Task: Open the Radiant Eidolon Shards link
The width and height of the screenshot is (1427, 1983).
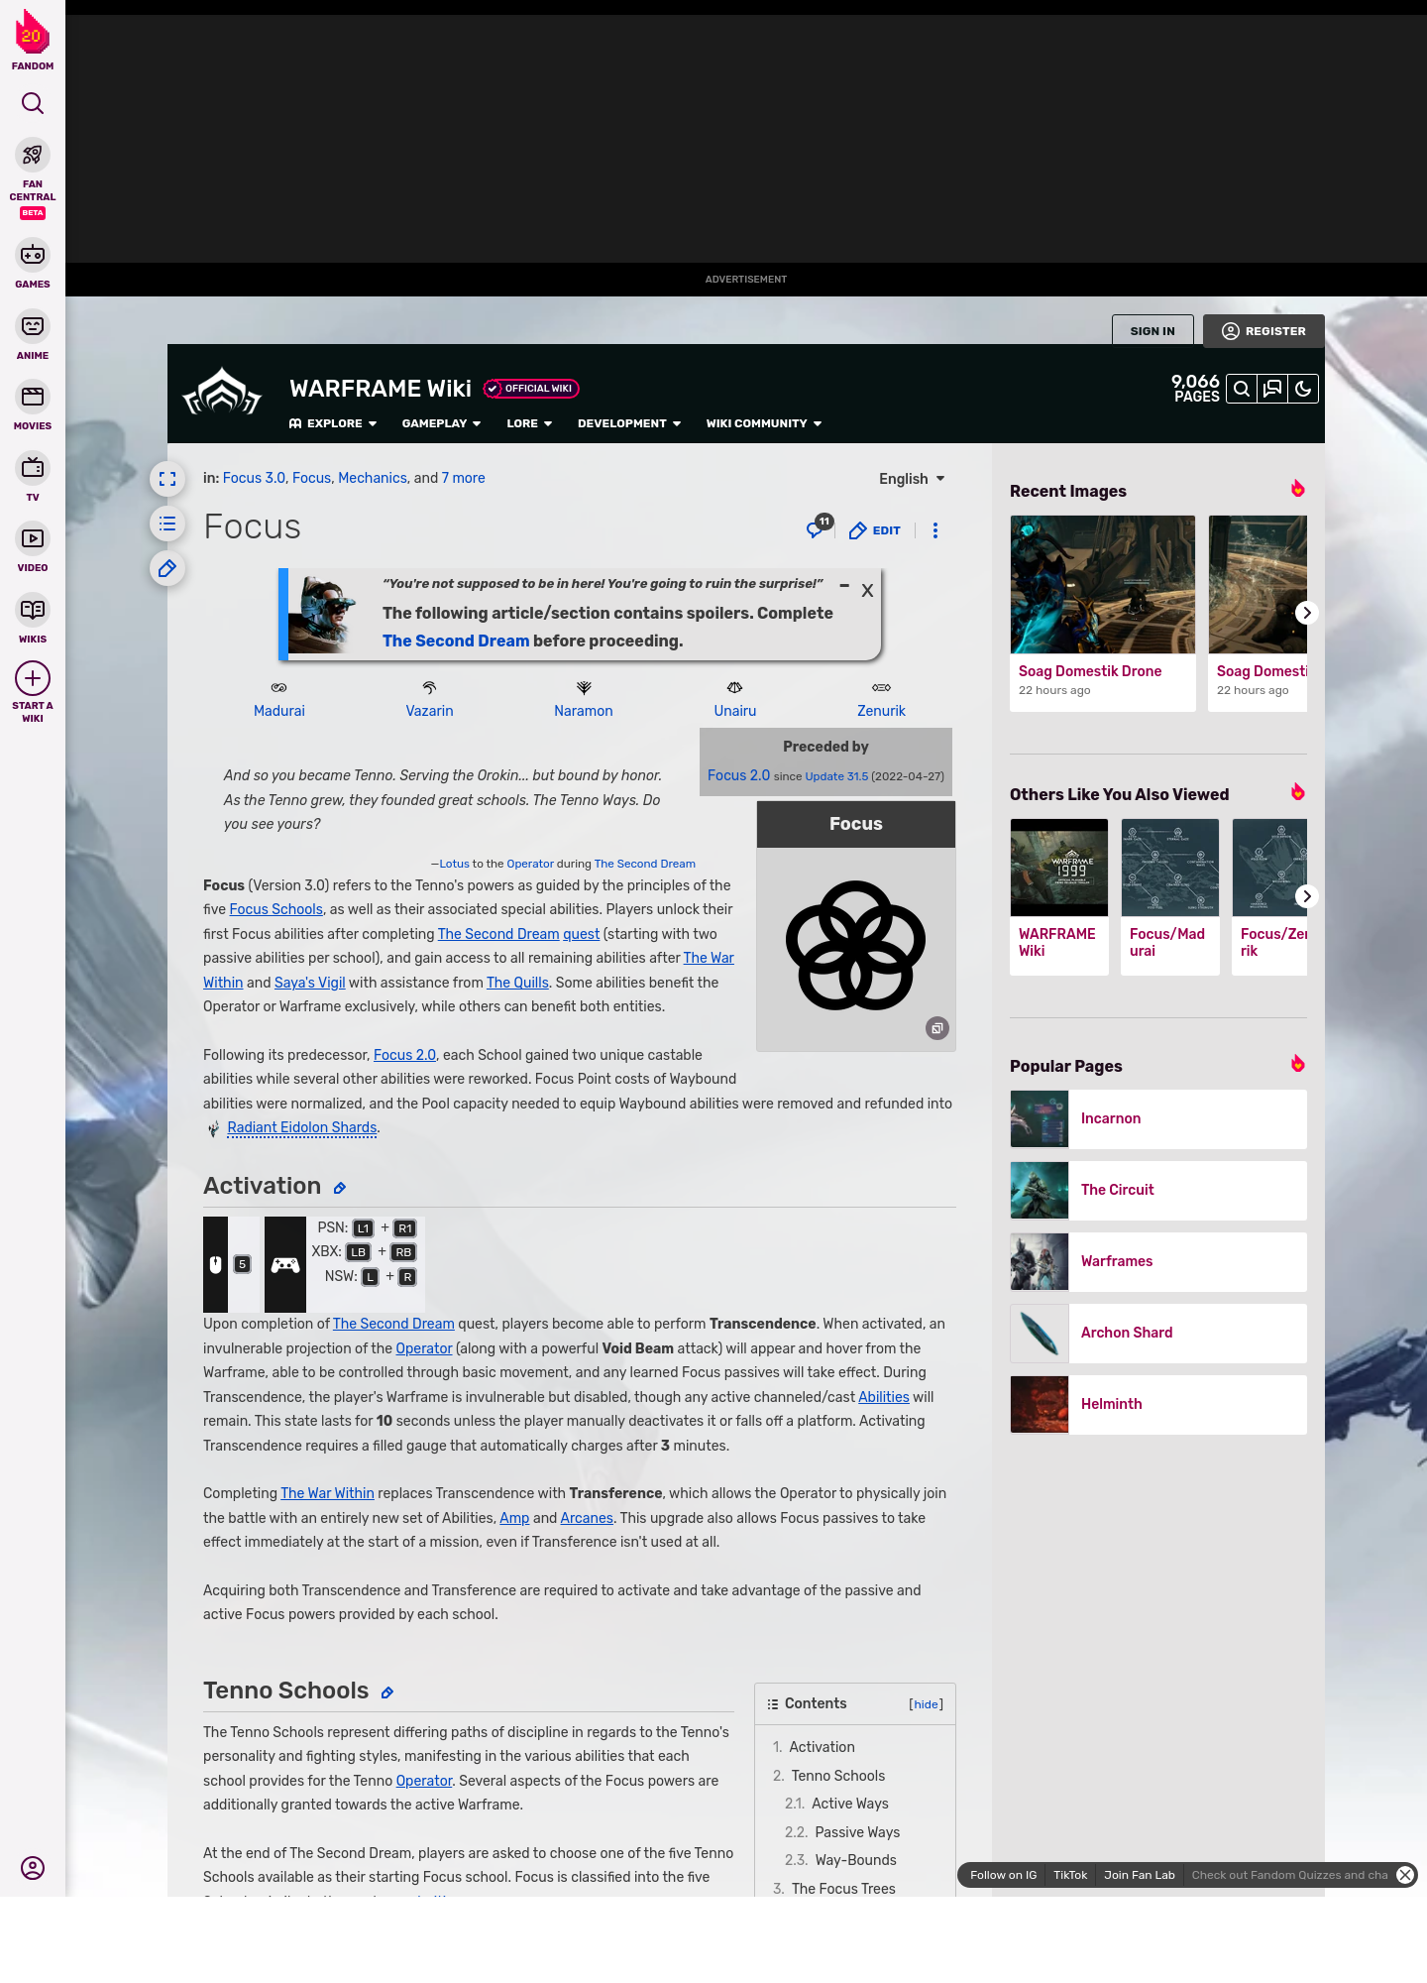Action: click(302, 1127)
